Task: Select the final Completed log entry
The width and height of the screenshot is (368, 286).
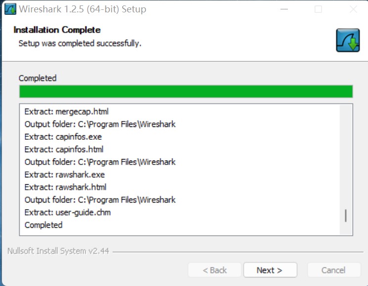Action: (x=44, y=225)
